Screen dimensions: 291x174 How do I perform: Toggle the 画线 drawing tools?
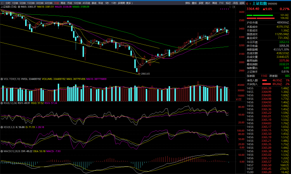214,3
